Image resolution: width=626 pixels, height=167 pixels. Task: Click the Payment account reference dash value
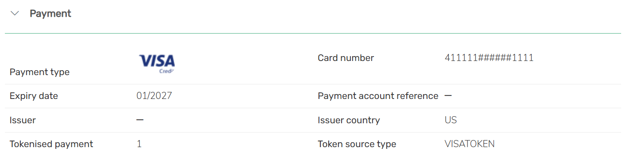click(448, 96)
